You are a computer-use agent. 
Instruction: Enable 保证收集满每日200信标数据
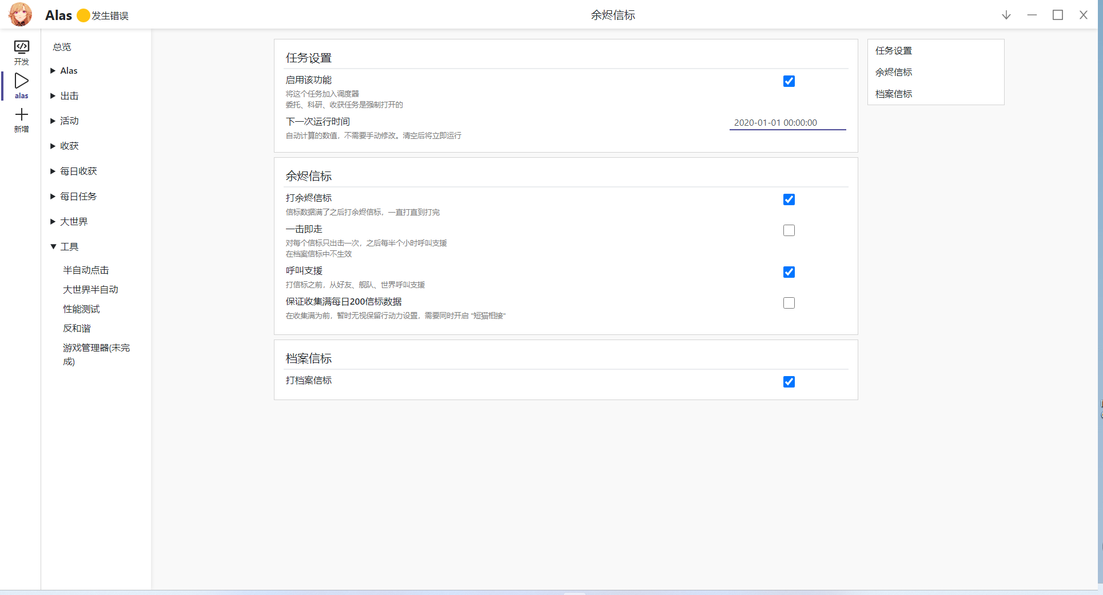(789, 303)
